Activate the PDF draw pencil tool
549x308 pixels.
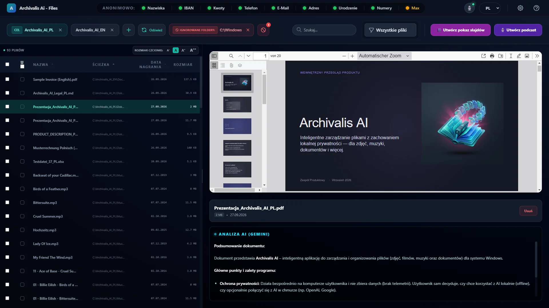coord(519,56)
